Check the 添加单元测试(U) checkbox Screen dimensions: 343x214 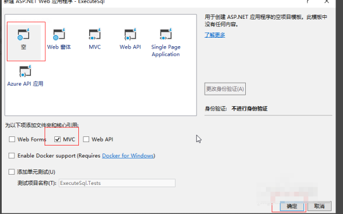pos(11,172)
